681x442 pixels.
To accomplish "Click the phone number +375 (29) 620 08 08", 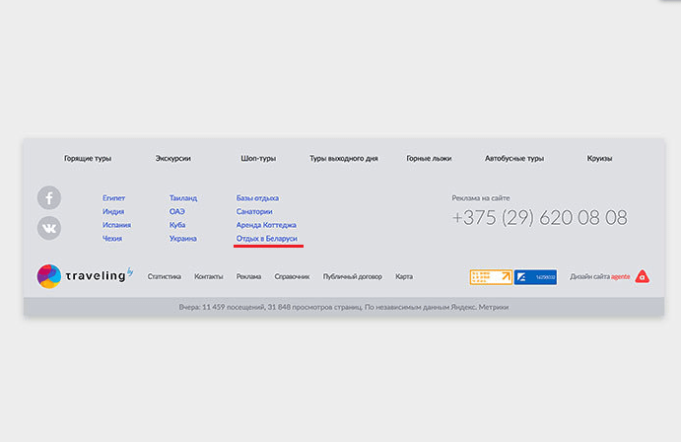I will 539,218.
